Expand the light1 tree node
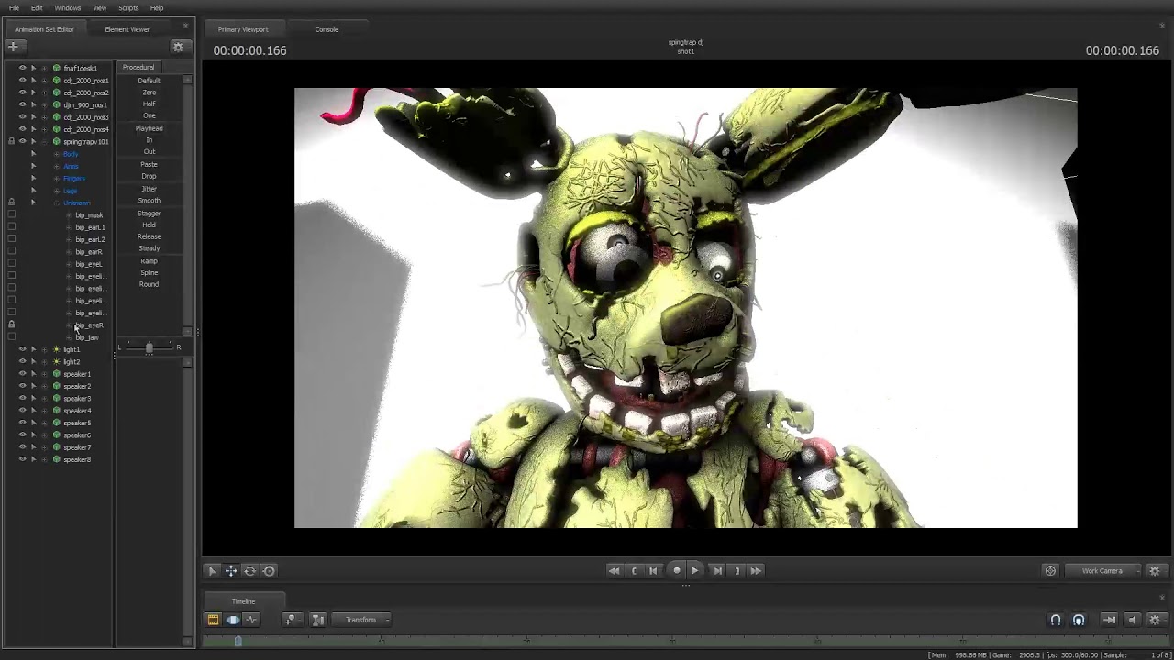 (x=44, y=349)
